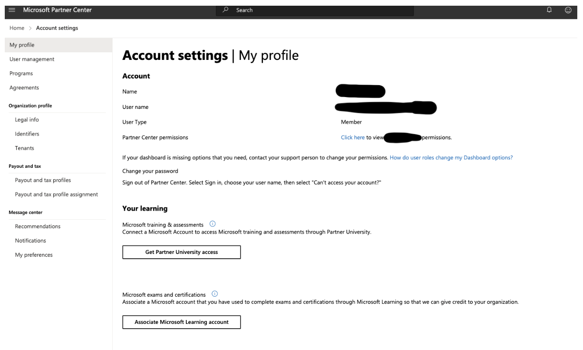This screenshot has width=583, height=350.
Task: Open the notifications bell
Action: (x=549, y=10)
